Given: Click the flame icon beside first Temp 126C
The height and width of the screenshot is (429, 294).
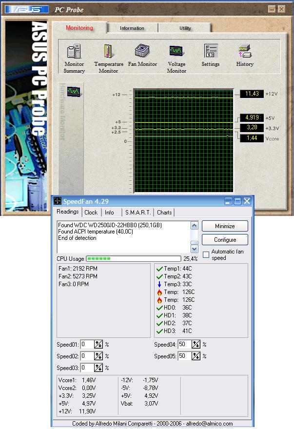Looking at the screenshot, I should coord(159,292).
